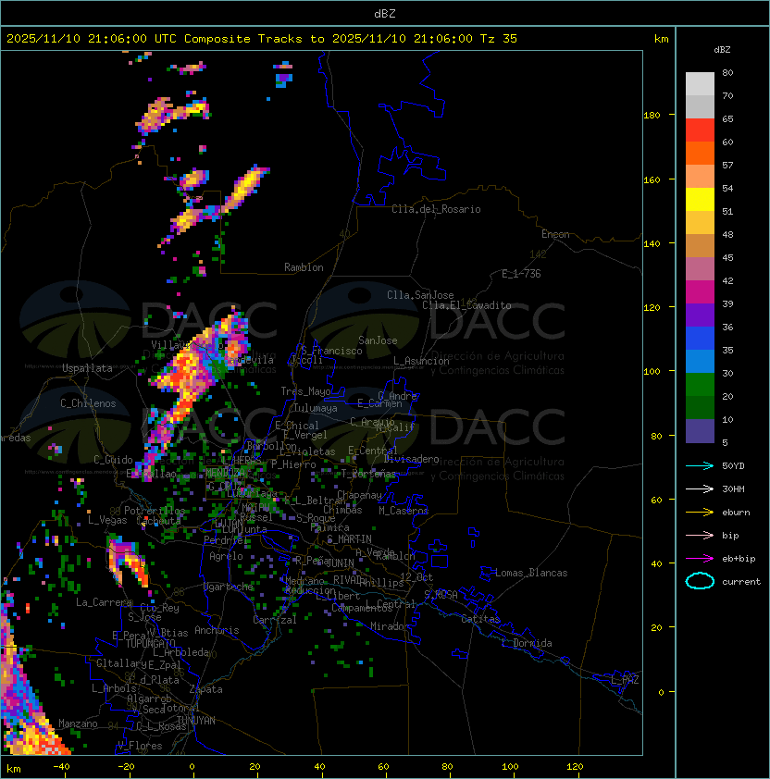Viewport: 770px width, 779px height.
Task: Click the 'Clla.del_Rosario' map label
Action: coord(436,209)
